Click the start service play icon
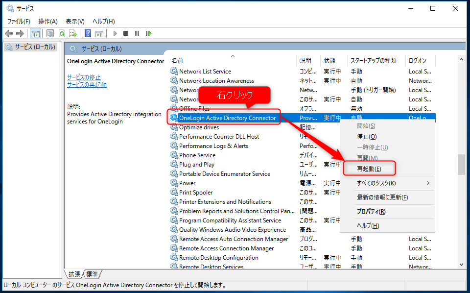Screen dimensions: 470x293 pos(115,33)
